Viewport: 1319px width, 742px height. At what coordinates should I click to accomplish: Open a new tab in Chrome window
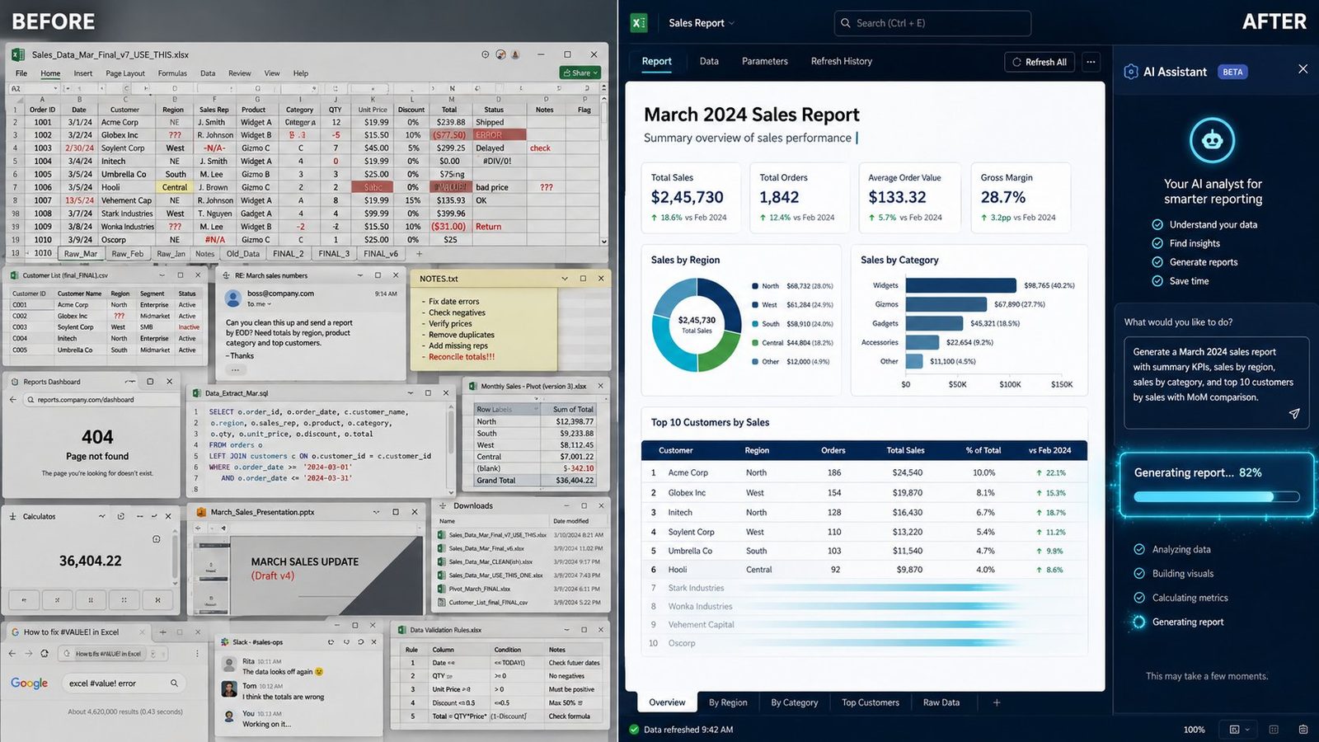[x=162, y=632]
